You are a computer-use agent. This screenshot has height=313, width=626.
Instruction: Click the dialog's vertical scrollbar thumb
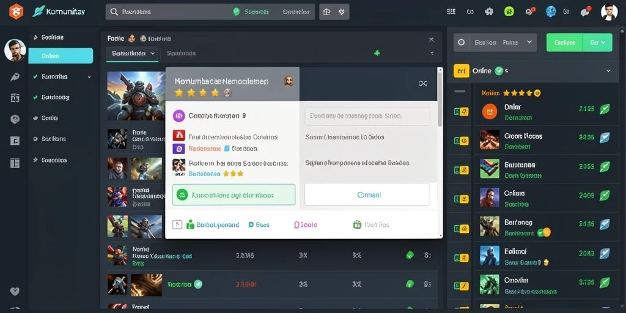click(x=440, y=98)
